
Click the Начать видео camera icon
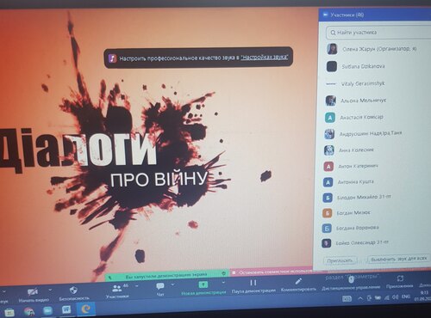coord(33,292)
